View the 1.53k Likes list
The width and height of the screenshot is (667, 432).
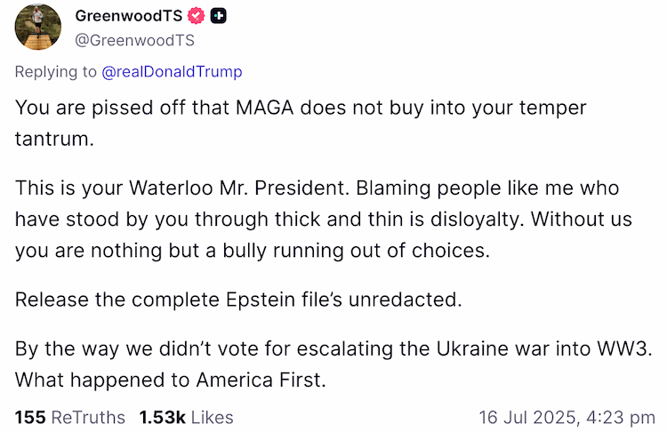coord(186,417)
